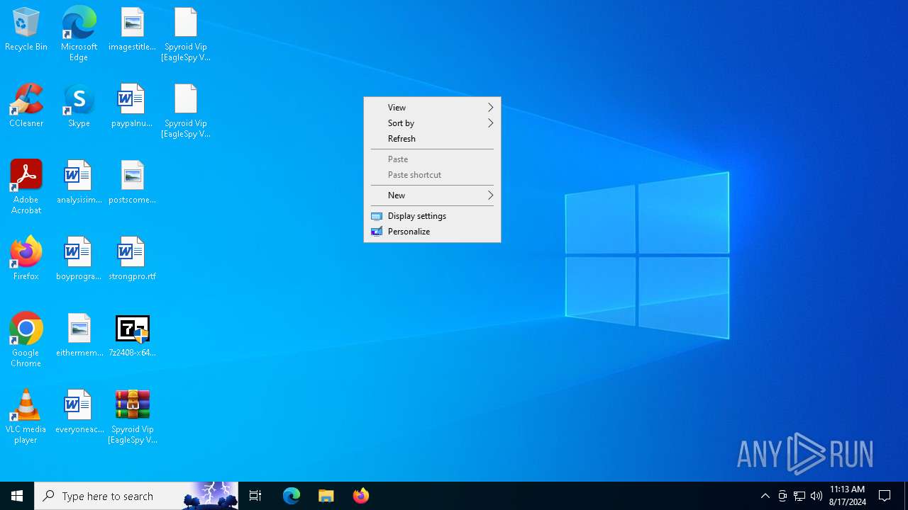
Task: Select the VLC media player shortcut
Action: tap(26, 416)
